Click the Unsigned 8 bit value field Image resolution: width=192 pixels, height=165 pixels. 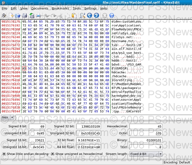coord(37,133)
